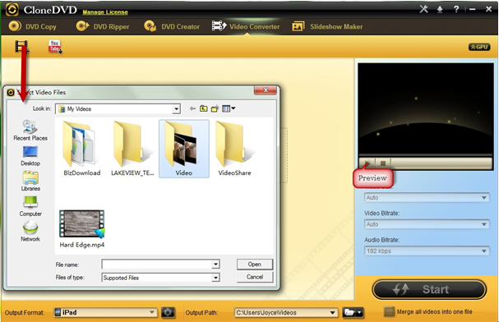Image resolution: width=499 pixels, height=322 pixels.
Task: Switch to the DVD Copy tab
Action: pyautogui.click(x=33, y=26)
